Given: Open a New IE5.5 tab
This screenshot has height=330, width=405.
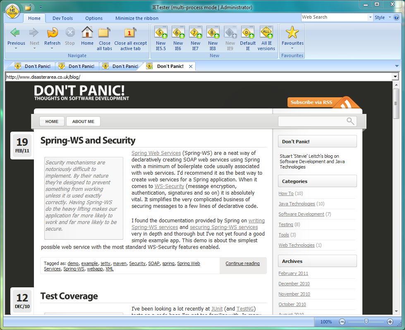Looking at the screenshot, I should 161,33.
